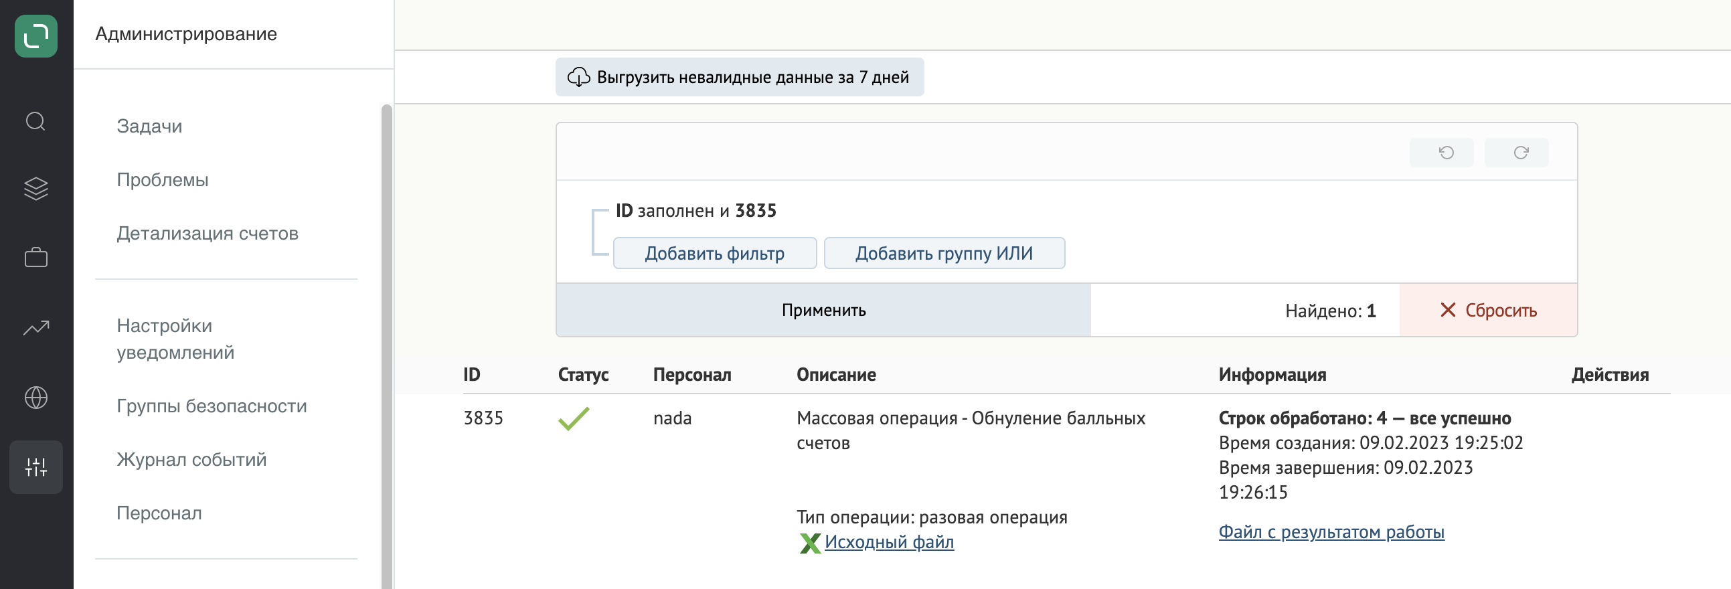Click the green app logo icon
The width and height of the screenshot is (1731, 589).
click(35, 35)
